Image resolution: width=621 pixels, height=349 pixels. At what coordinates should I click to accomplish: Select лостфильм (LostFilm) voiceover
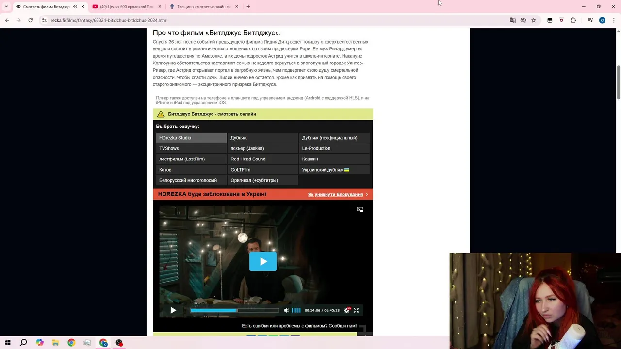[x=191, y=159]
